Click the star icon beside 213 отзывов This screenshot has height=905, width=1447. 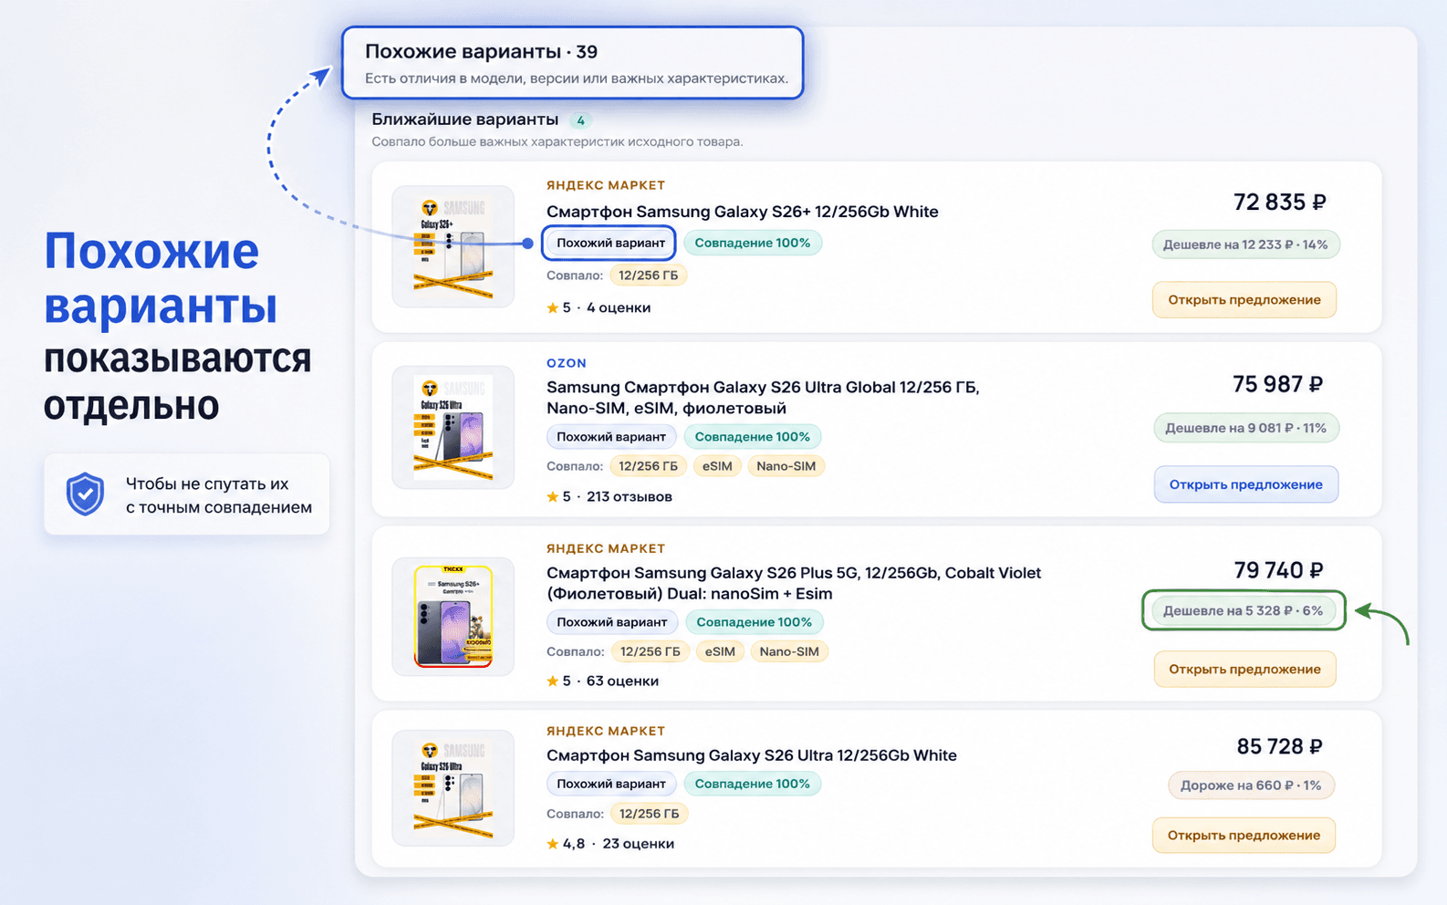click(x=552, y=497)
